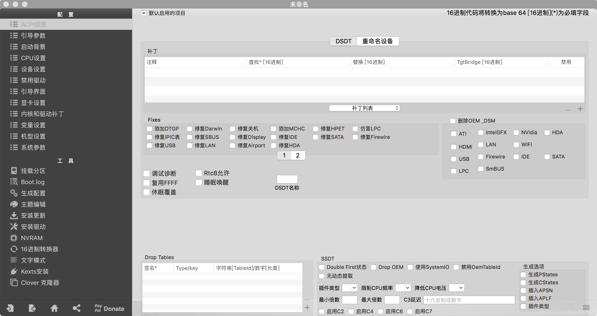This screenshot has width=597, height=316.
Task: Click the PayPal Donate button
Action: (x=109, y=308)
